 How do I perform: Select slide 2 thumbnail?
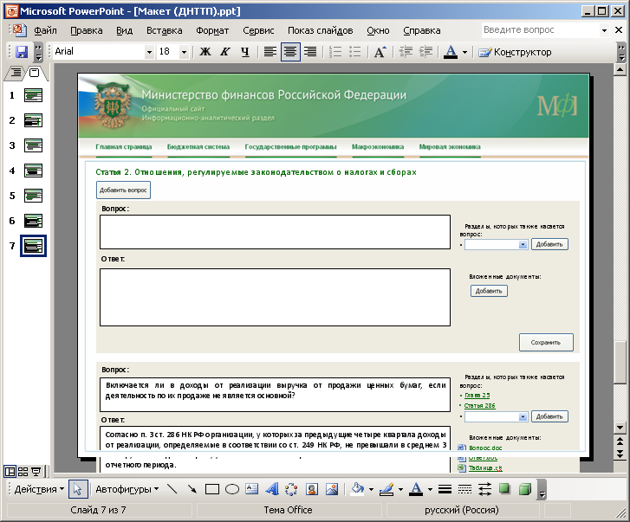[33, 120]
